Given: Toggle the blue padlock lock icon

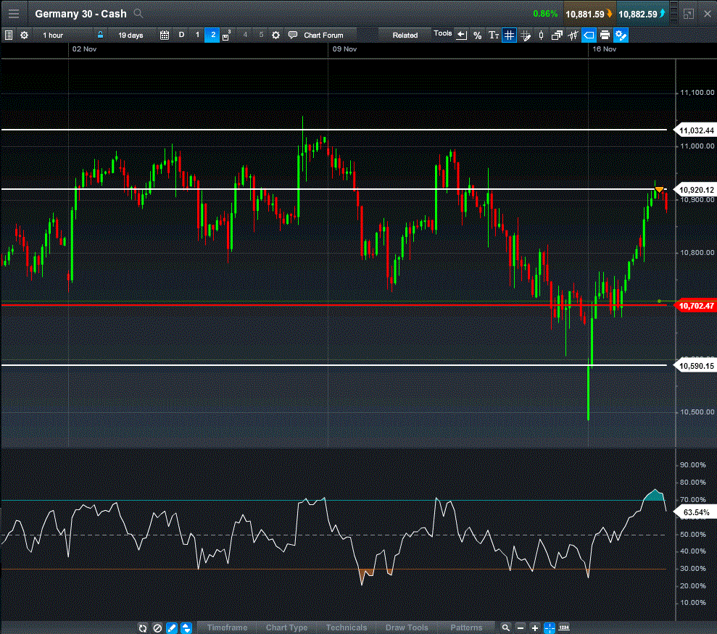Looking at the screenshot, I should coord(100,35).
